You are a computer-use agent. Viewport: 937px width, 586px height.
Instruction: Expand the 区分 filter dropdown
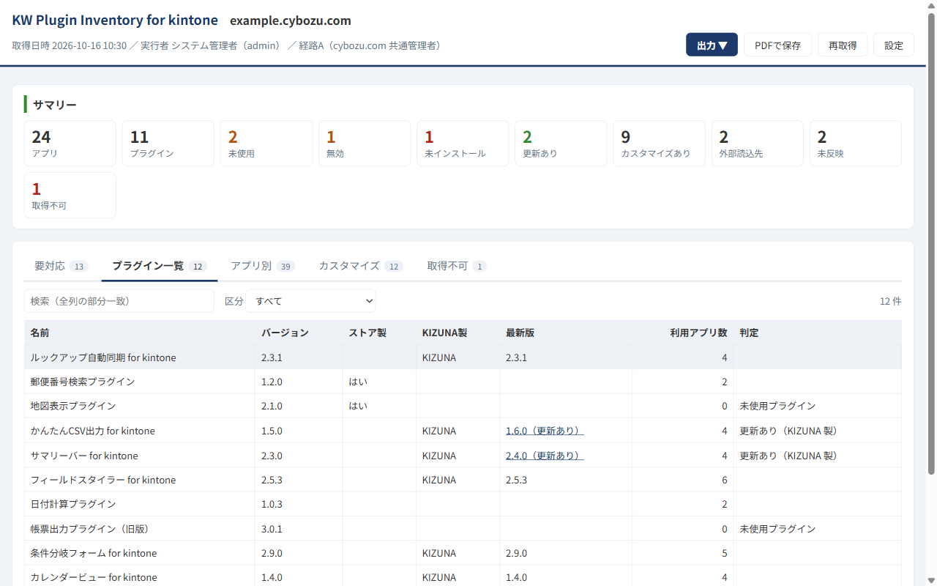pos(310,301)
